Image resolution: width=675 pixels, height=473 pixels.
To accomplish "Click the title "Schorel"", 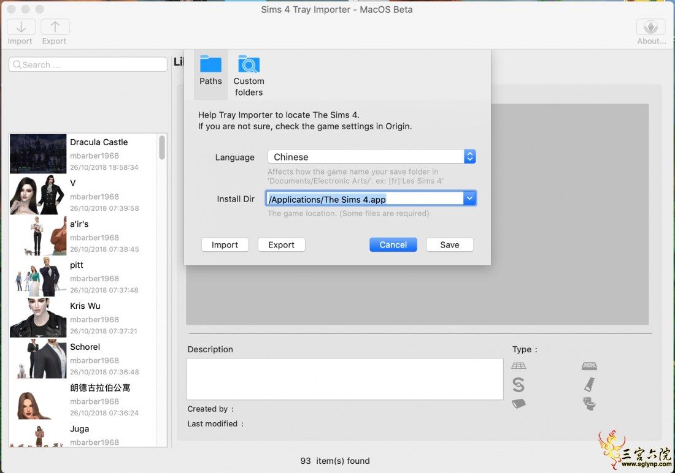I will click(x=85, y=347).
